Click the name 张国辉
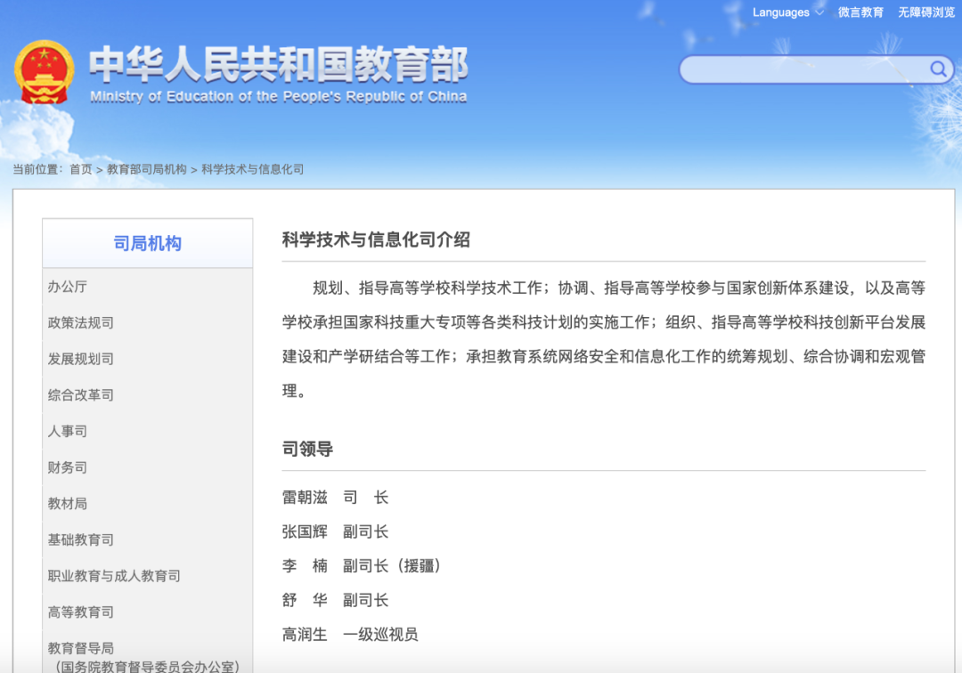962x673 pixels. (305, 531)
